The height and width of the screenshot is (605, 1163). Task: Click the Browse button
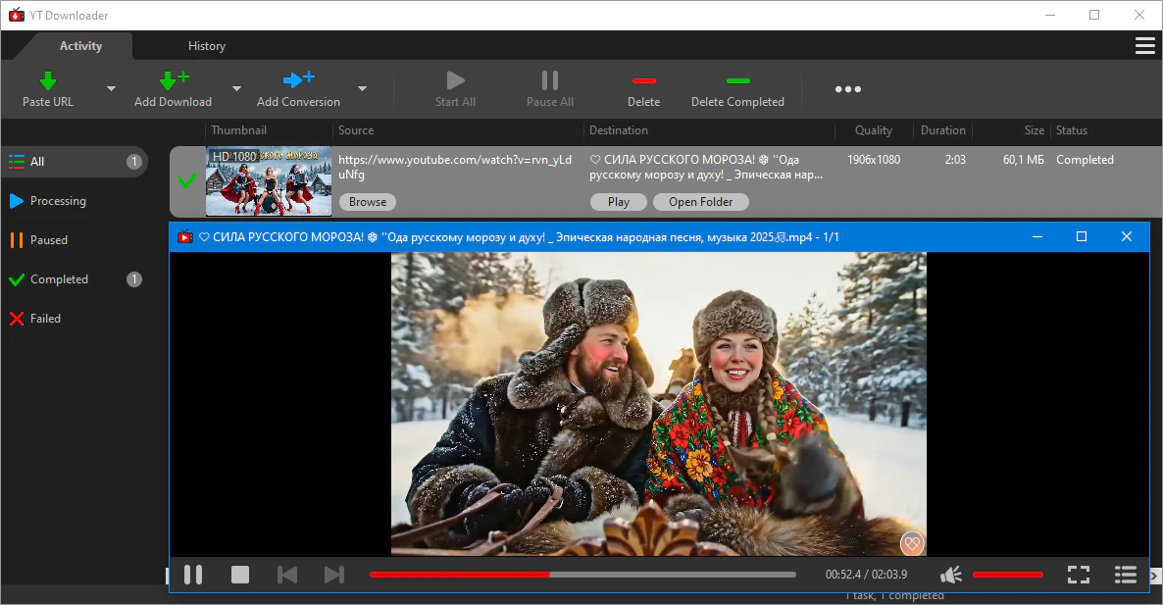[368, 202]
